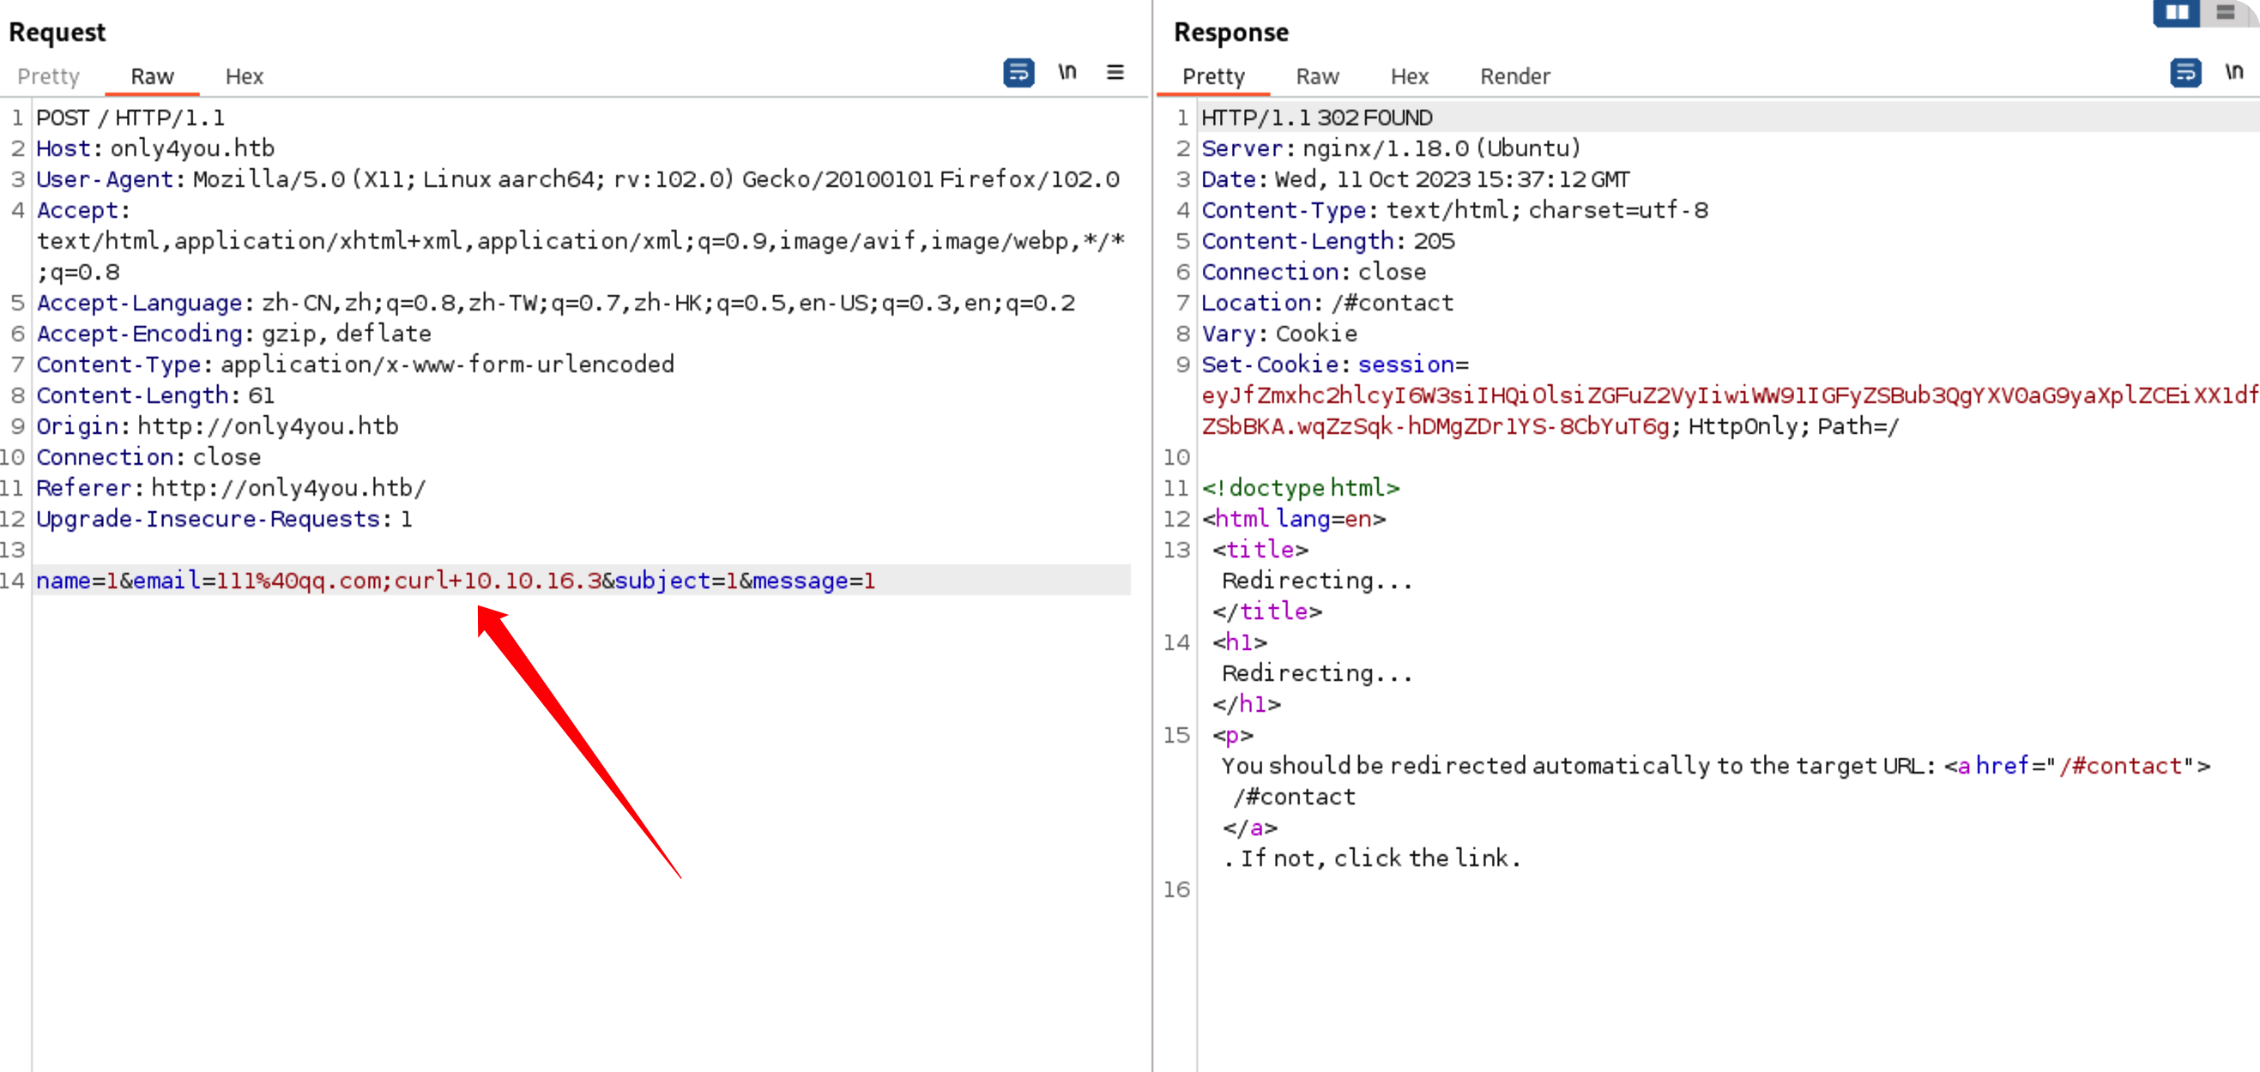2260x1072 pixels.
Task: Toggle non-printable characters in Request panel
Action: [x=1067, y=72]
